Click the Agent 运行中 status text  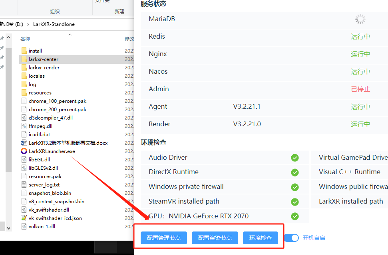coord(360,107)
